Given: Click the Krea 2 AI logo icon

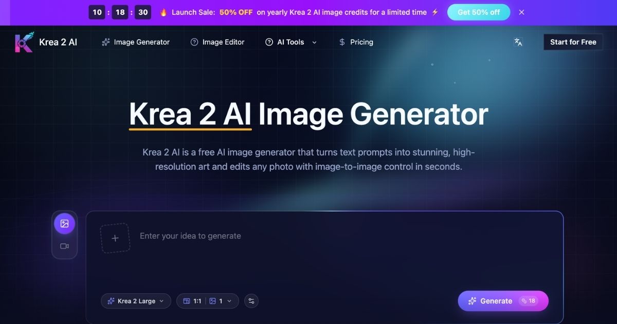Looking at the screenshot, I should (24, 42).
